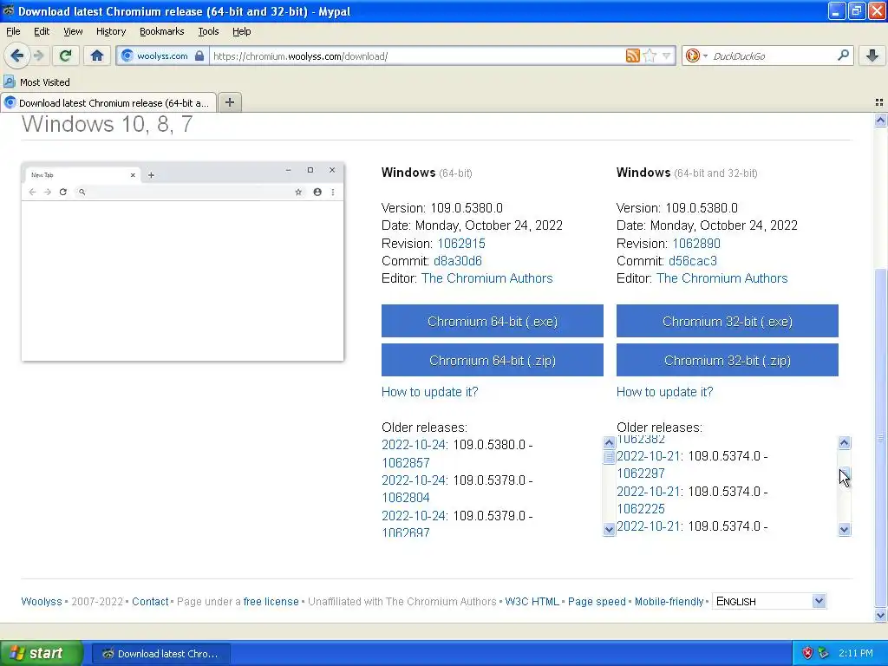888x666 pixels.
Task: Open the Home page icon
Action: [97, 55]
